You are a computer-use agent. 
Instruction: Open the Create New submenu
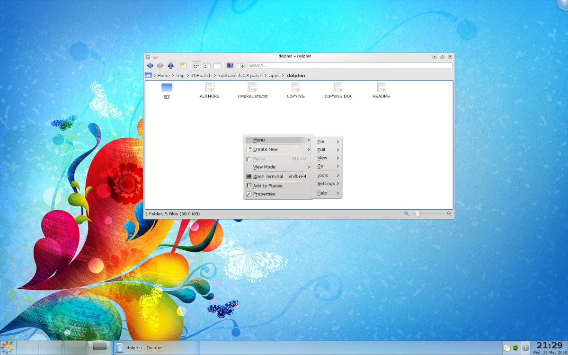click(x=278, y=149)
